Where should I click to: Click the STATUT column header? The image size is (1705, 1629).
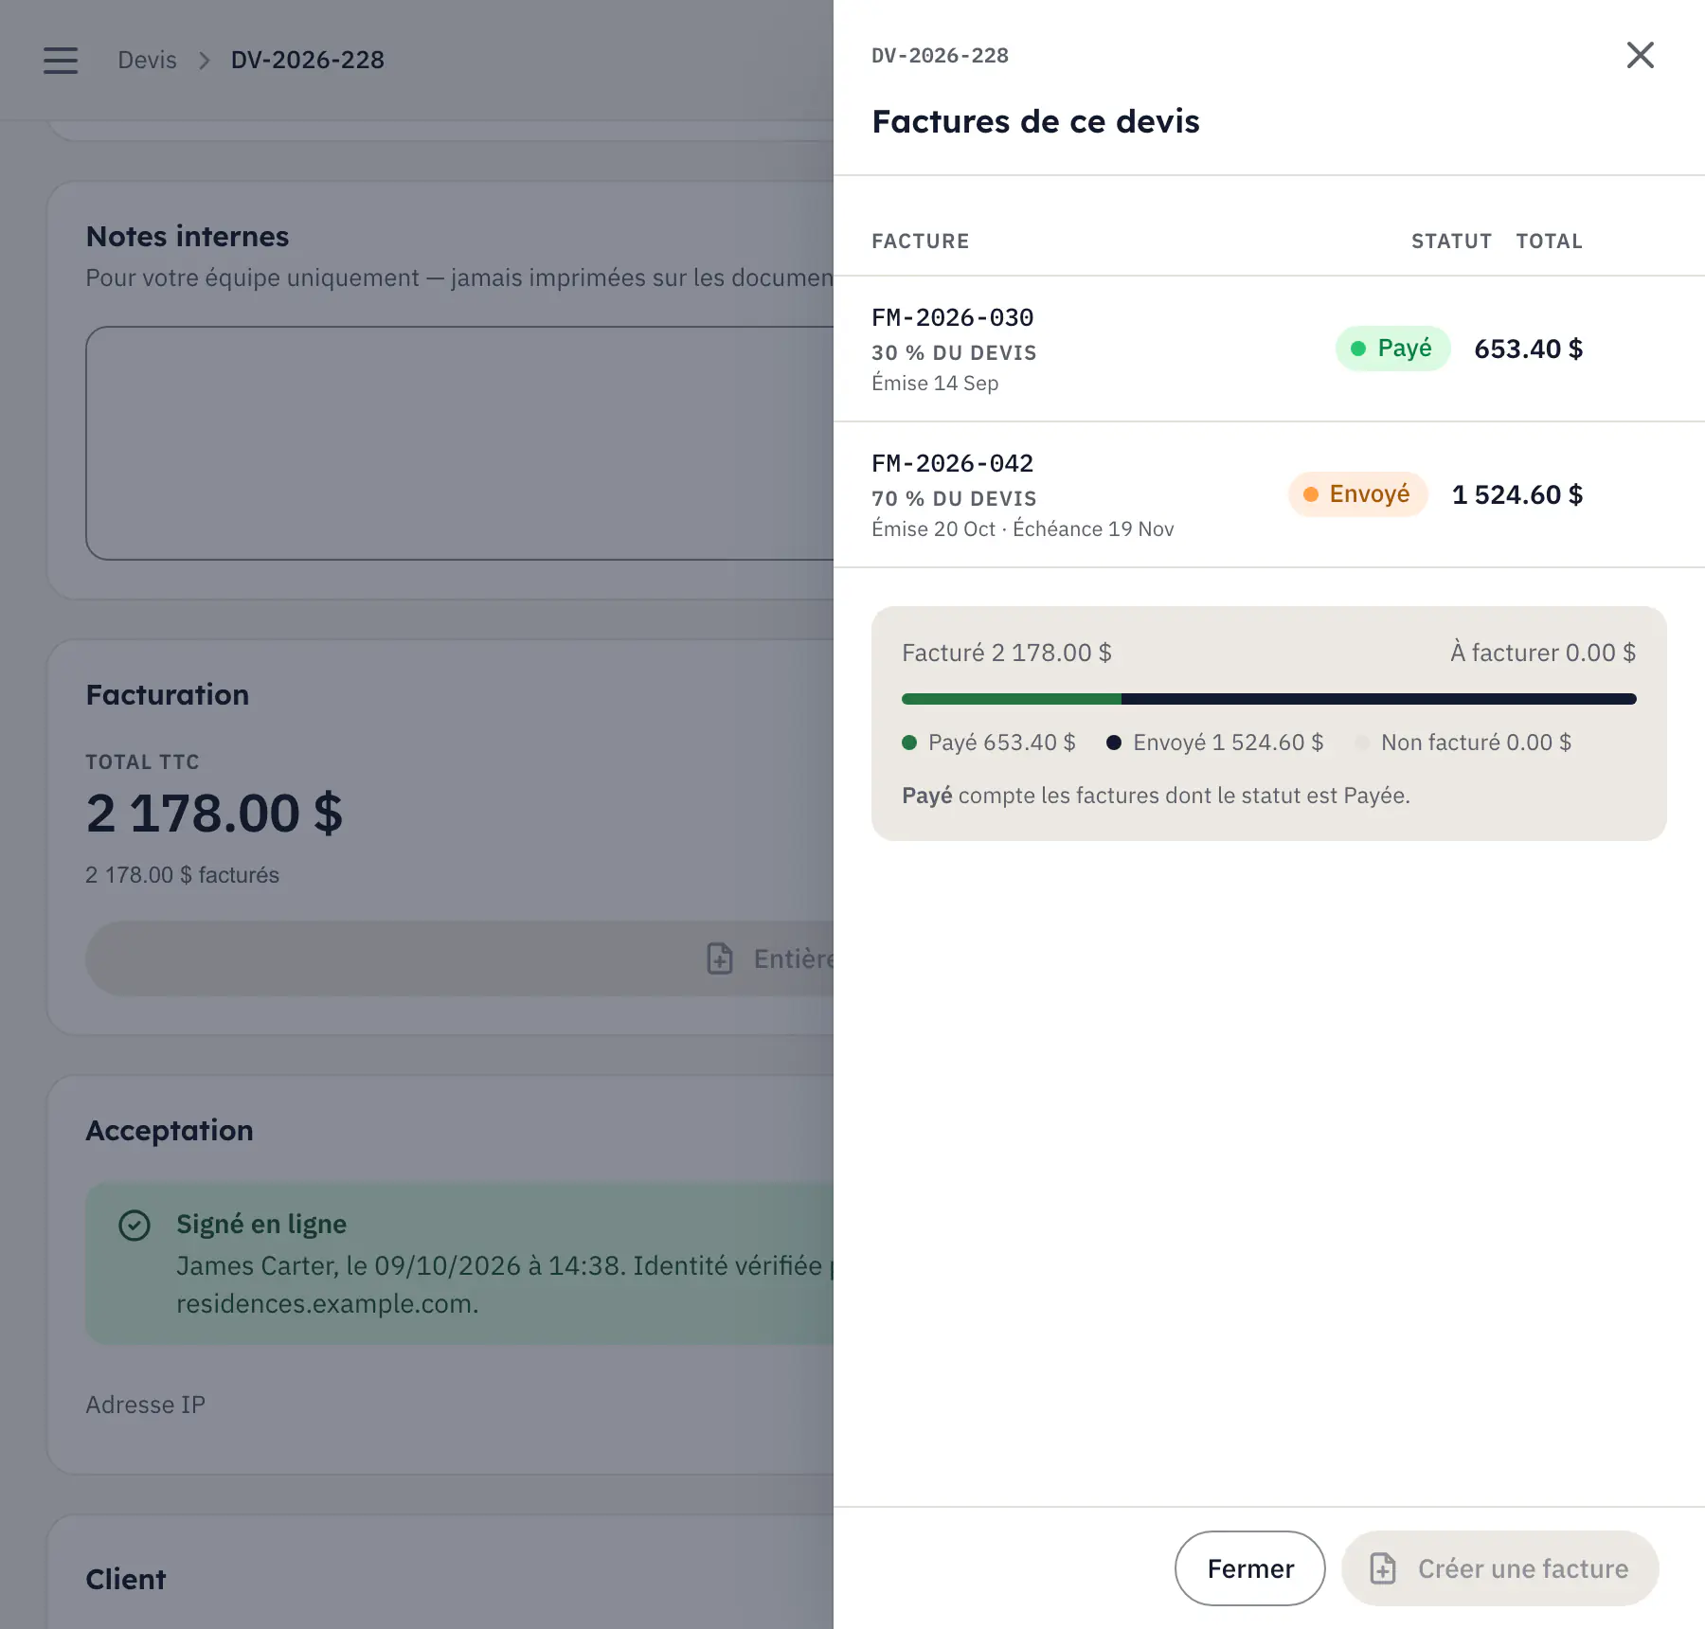click(1451, 241)
